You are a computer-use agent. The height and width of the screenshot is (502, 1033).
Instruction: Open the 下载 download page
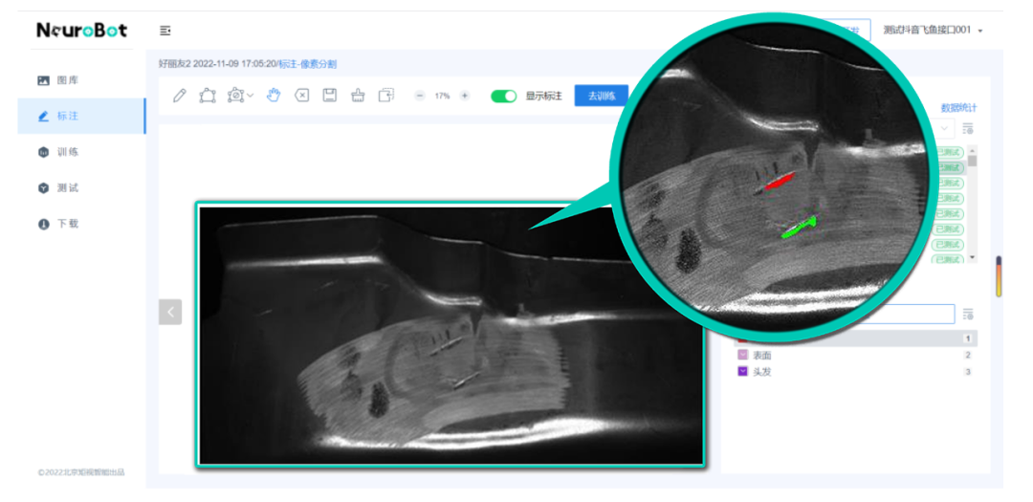(81, 224)
